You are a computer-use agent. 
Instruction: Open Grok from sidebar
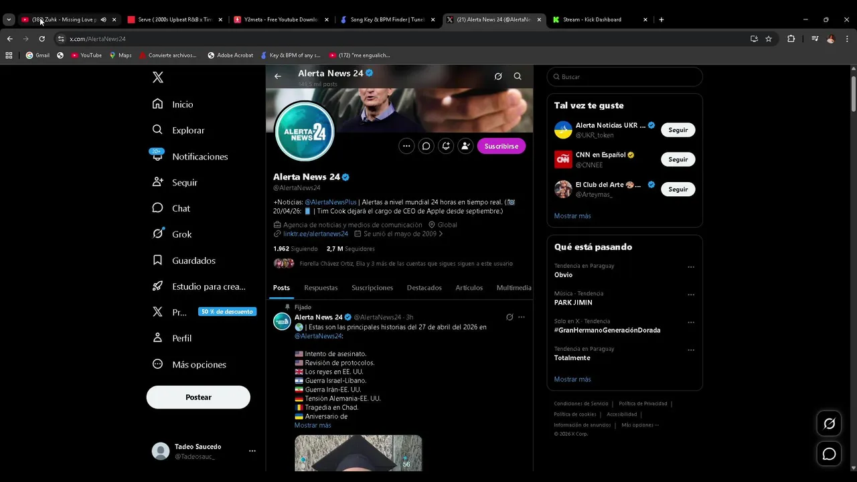(173, 234)
